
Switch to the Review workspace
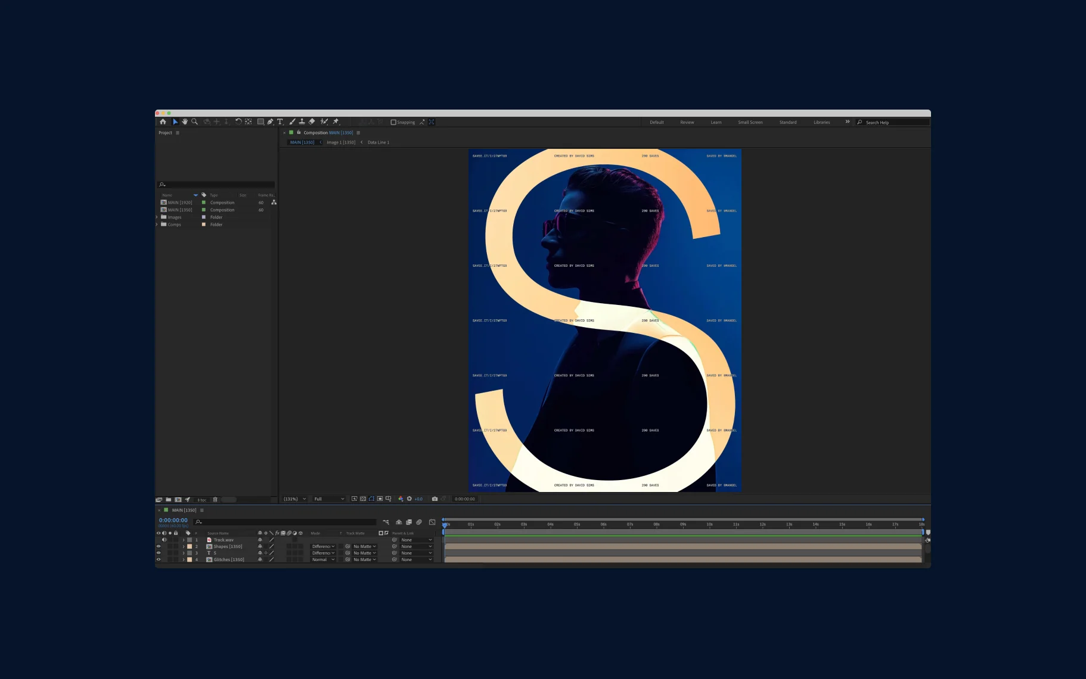(687, 122)
